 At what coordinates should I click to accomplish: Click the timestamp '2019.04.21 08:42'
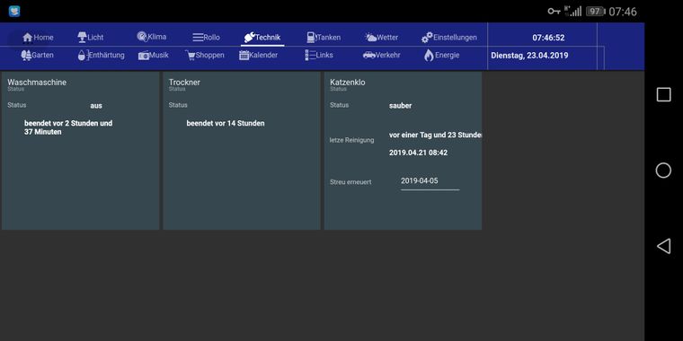point(418,153)
